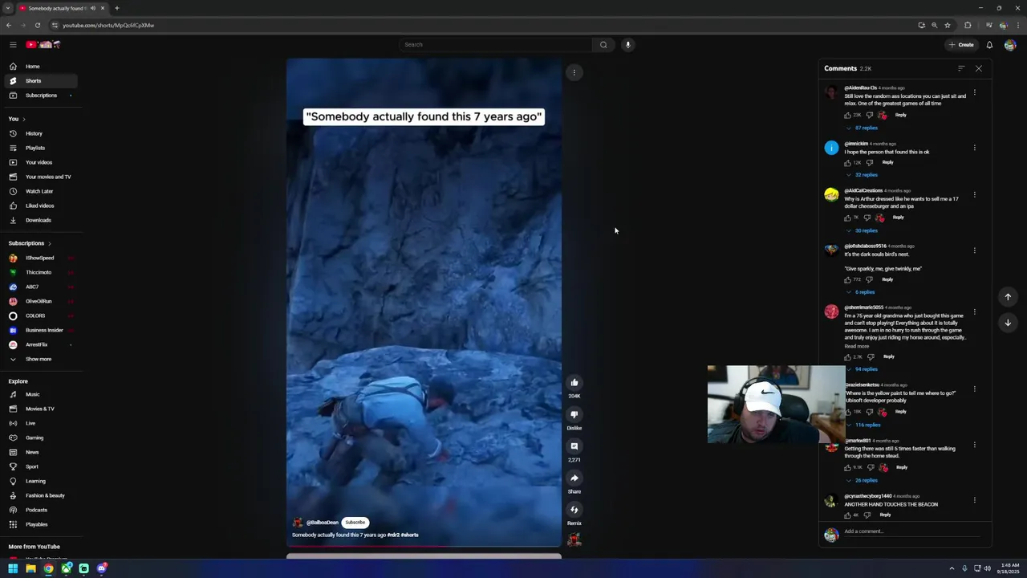
Task: Mute the tab via its audio icon
Action: coord(93,8)
